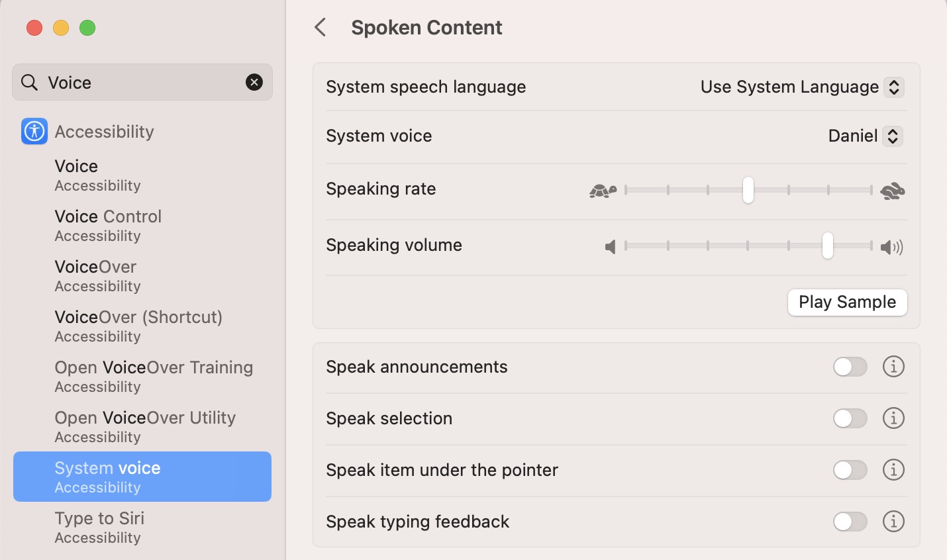Viewport: 947px width, 560px height.
Task: Click the low-volume speaker icon
Action: (610, 247)
